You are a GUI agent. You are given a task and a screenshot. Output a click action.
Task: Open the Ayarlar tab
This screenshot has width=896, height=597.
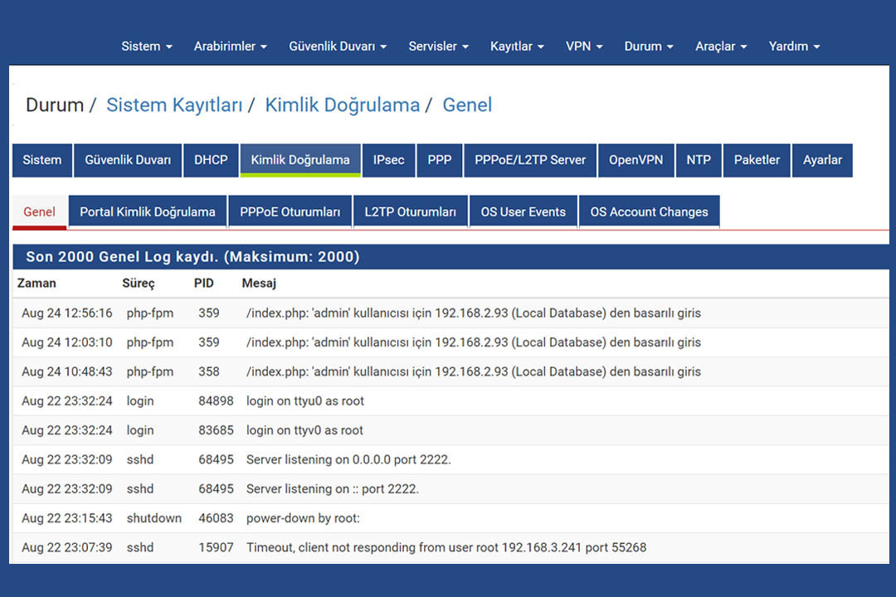822,160
